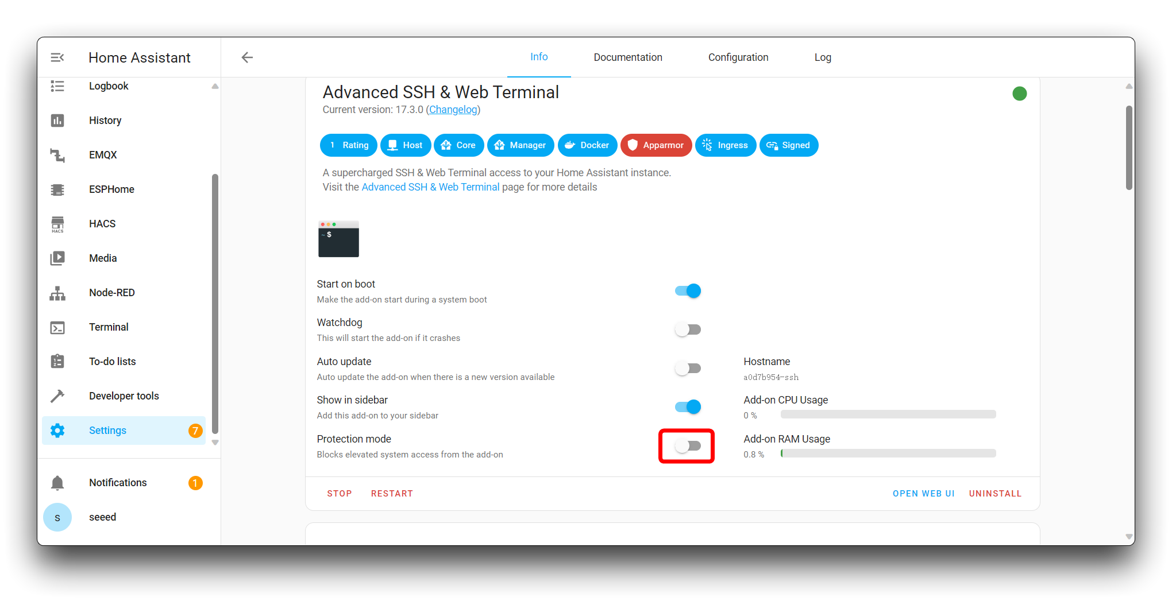Click the Add-on CPU Usage bar
This screenshot has height=601, width=1172.
point(888,414)
